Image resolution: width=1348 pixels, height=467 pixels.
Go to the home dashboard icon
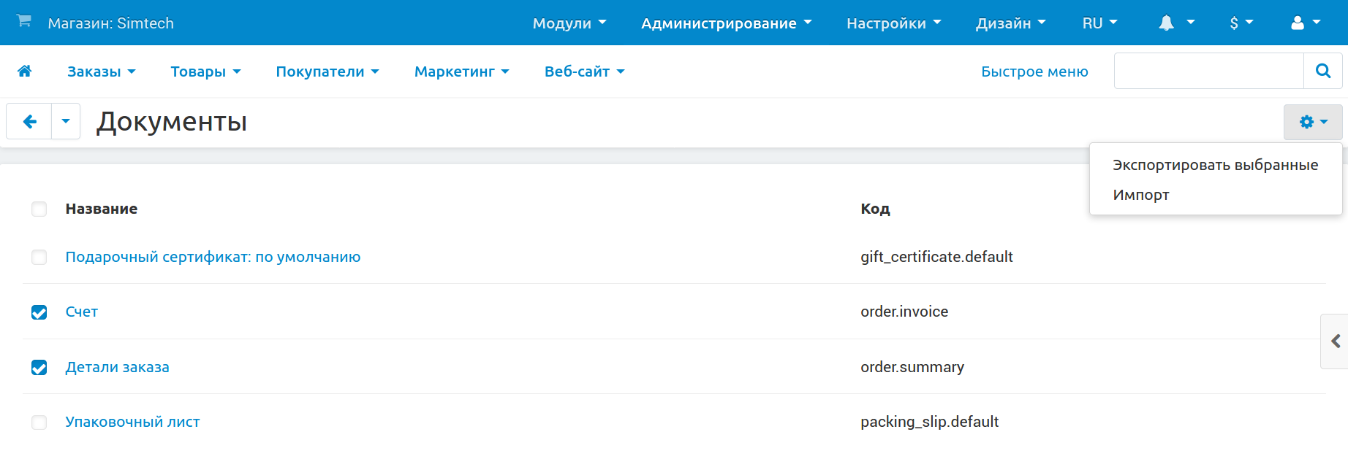(x=25, y=71)
